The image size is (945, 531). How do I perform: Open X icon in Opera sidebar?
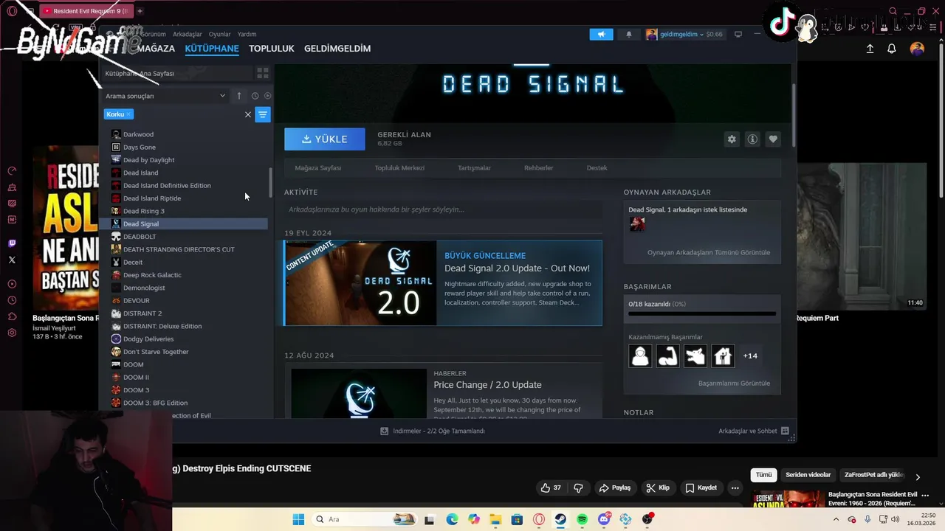[x=12, y=260]
